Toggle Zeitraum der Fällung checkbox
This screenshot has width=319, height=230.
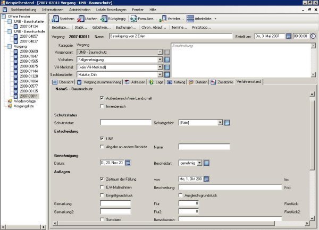[x=102, y=179]
